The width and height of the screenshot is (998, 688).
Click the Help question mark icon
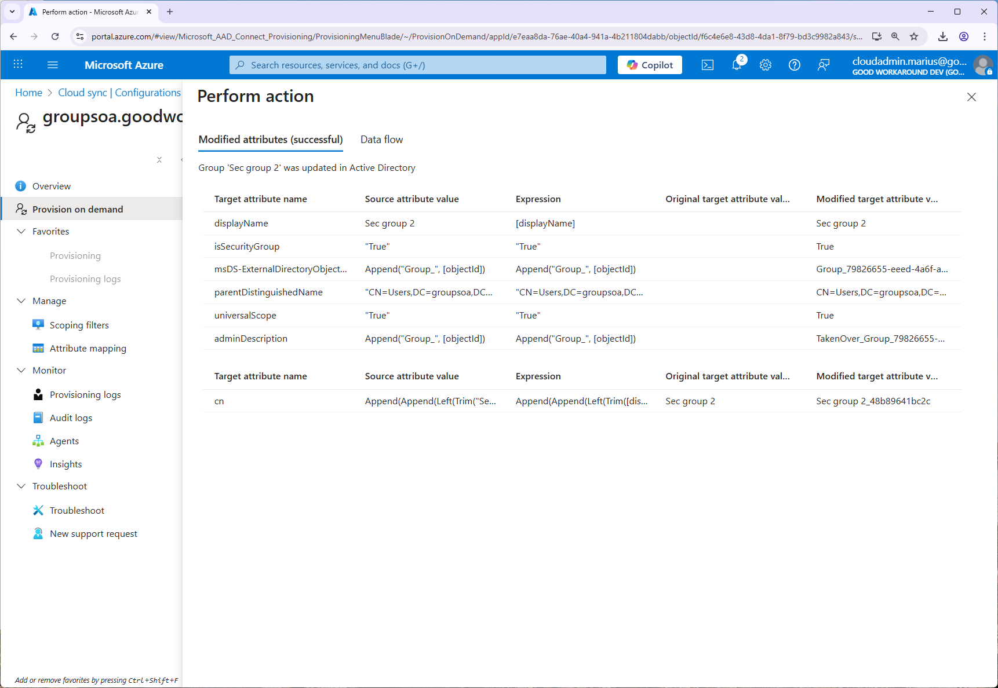click(x=795, y=65)
